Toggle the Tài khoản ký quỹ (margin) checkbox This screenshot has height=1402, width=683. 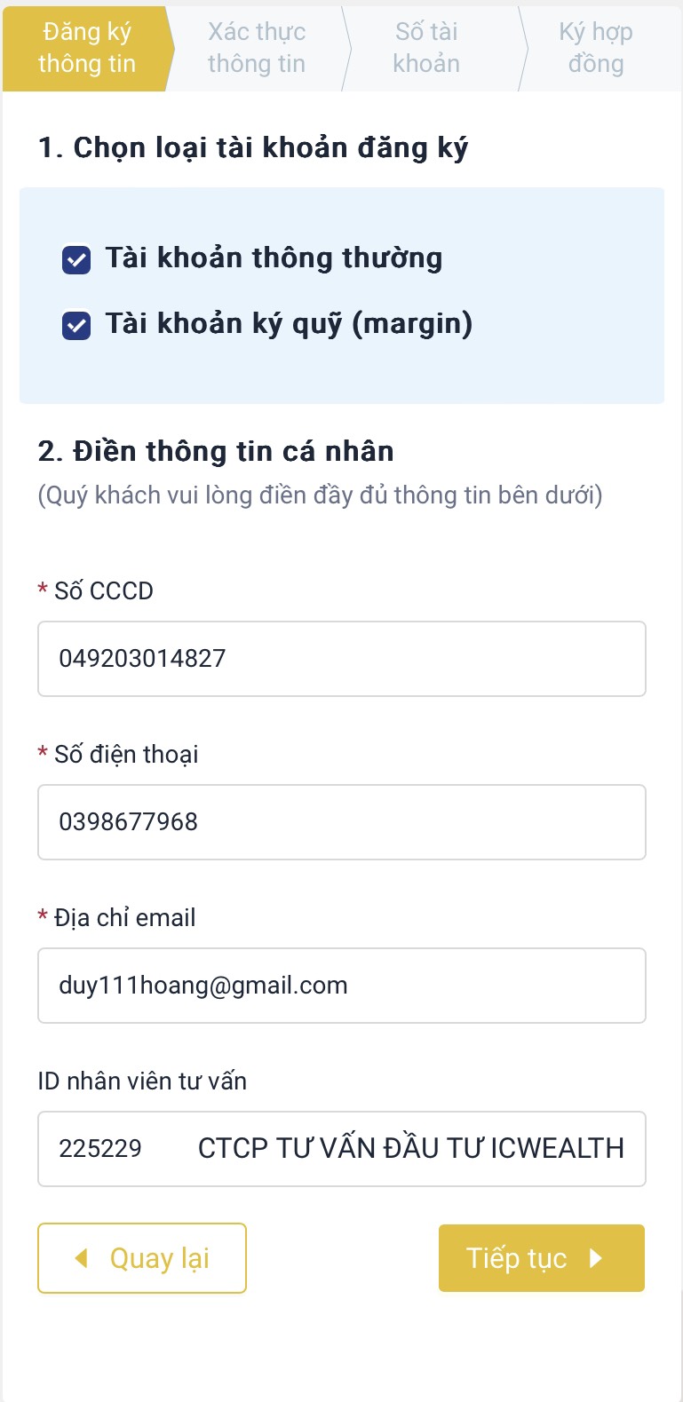(76, 326)
